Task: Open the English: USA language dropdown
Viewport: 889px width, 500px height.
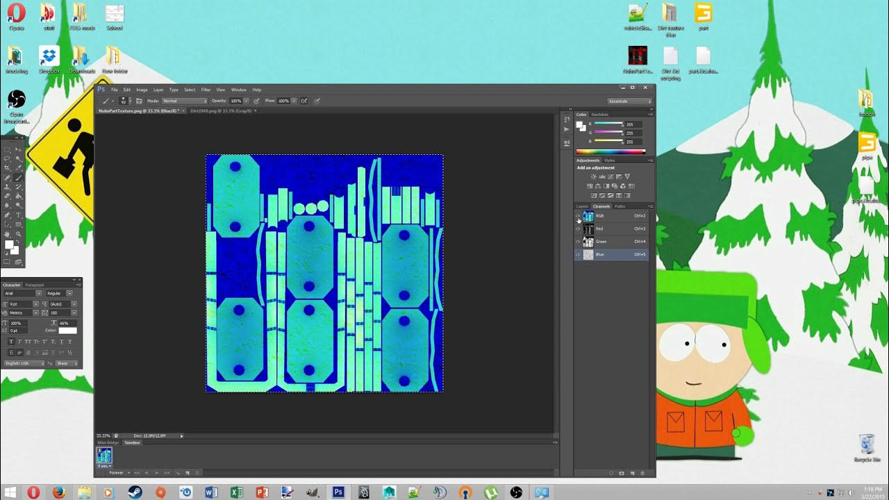Action: pyautogui.click(x=24, y=363)
